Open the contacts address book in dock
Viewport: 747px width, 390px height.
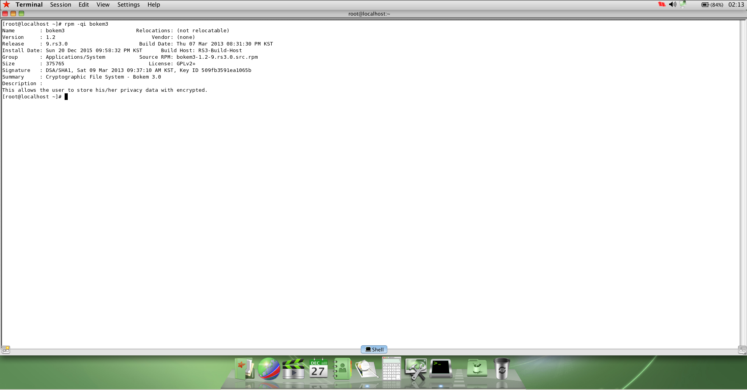(x=343, y=369)
